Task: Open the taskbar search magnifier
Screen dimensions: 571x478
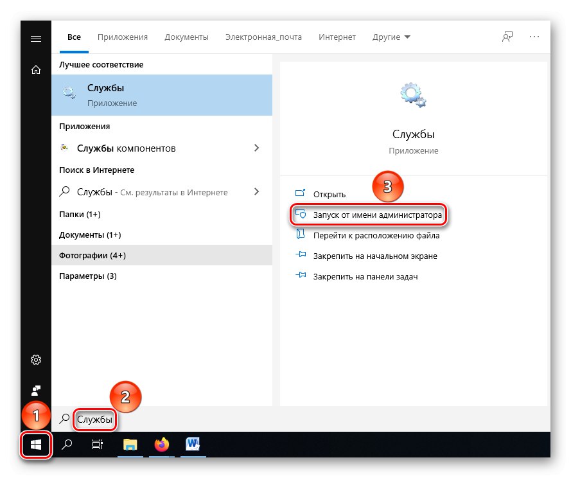Action: [67, 444]
